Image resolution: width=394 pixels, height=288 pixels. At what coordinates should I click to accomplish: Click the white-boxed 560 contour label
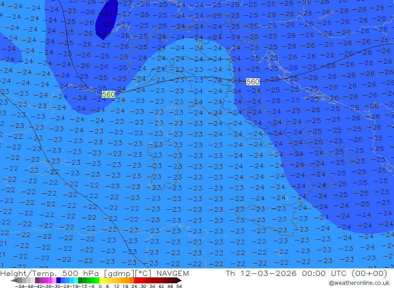pos(253,82)
